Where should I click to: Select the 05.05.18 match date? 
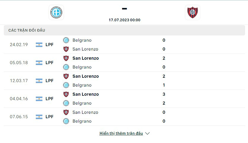(19, 63)
